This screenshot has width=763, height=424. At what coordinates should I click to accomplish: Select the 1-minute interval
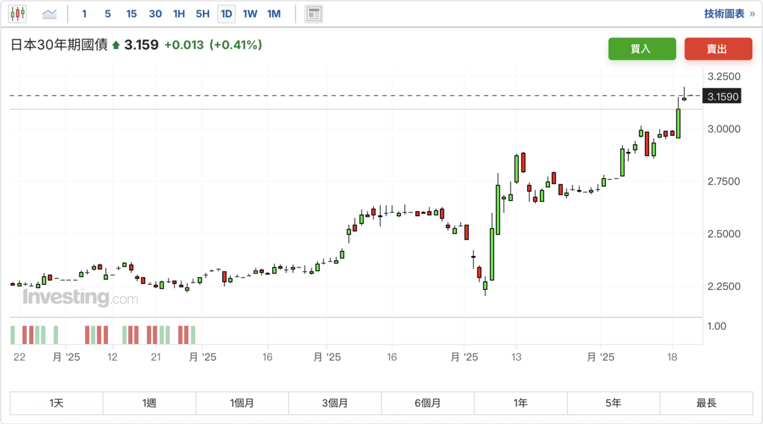point(85,13)
